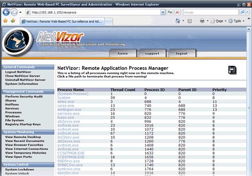This screenshot has height=176, width=252.
Task: Click Perform Security Audit link
Action: coord(24,97)
